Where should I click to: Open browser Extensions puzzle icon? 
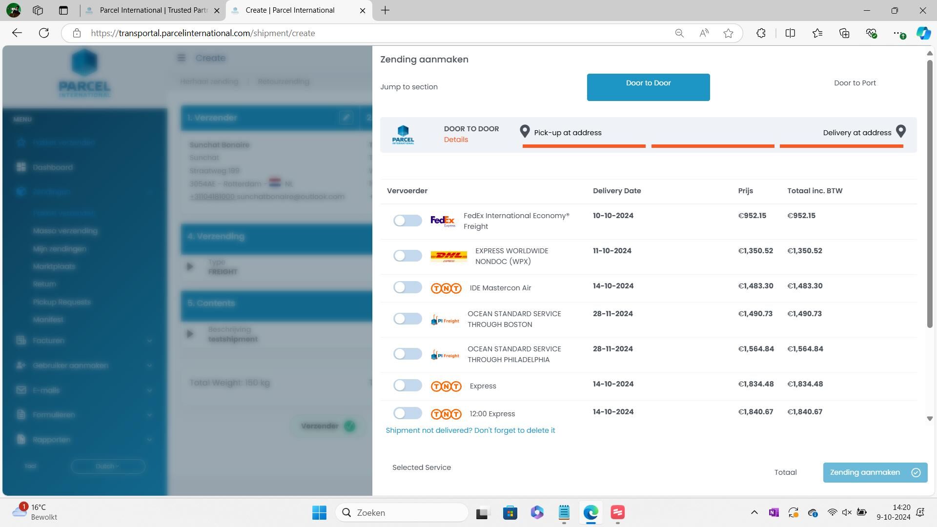click(x=761, y=33)
